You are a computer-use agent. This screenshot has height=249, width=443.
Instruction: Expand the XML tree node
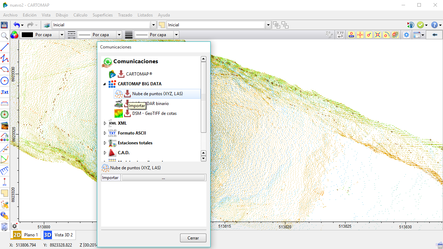coord(105,123)
